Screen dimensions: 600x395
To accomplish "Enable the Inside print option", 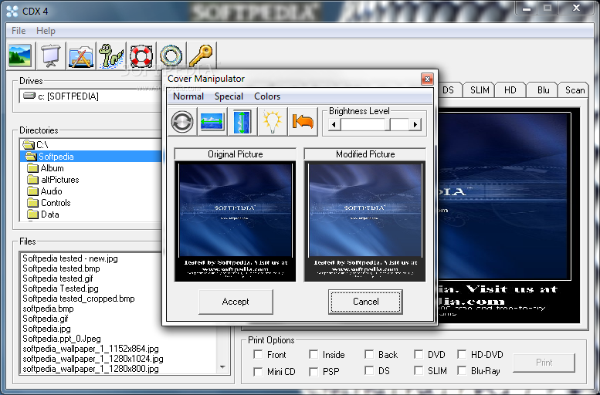I will [314, 354].
